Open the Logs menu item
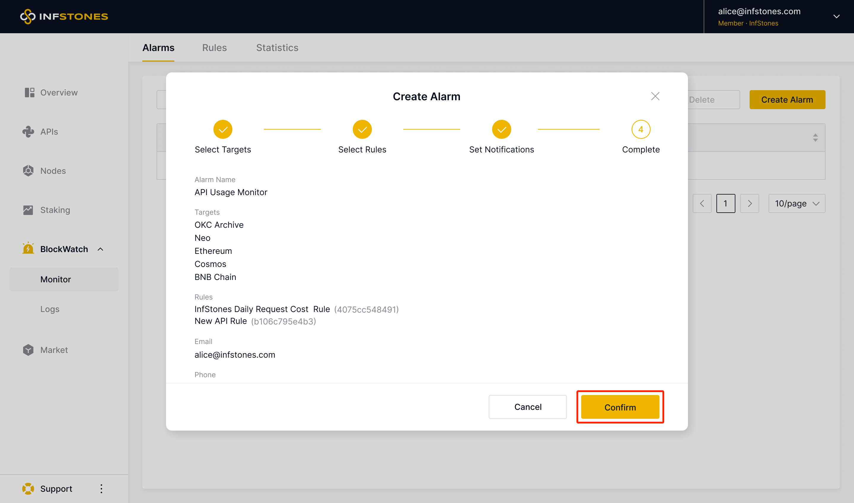 coord(50,309)
